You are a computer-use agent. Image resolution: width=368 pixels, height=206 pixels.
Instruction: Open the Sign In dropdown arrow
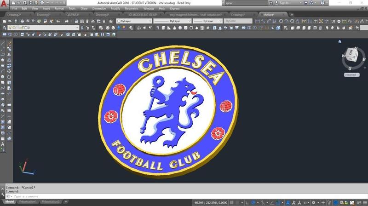coord(301,3)
